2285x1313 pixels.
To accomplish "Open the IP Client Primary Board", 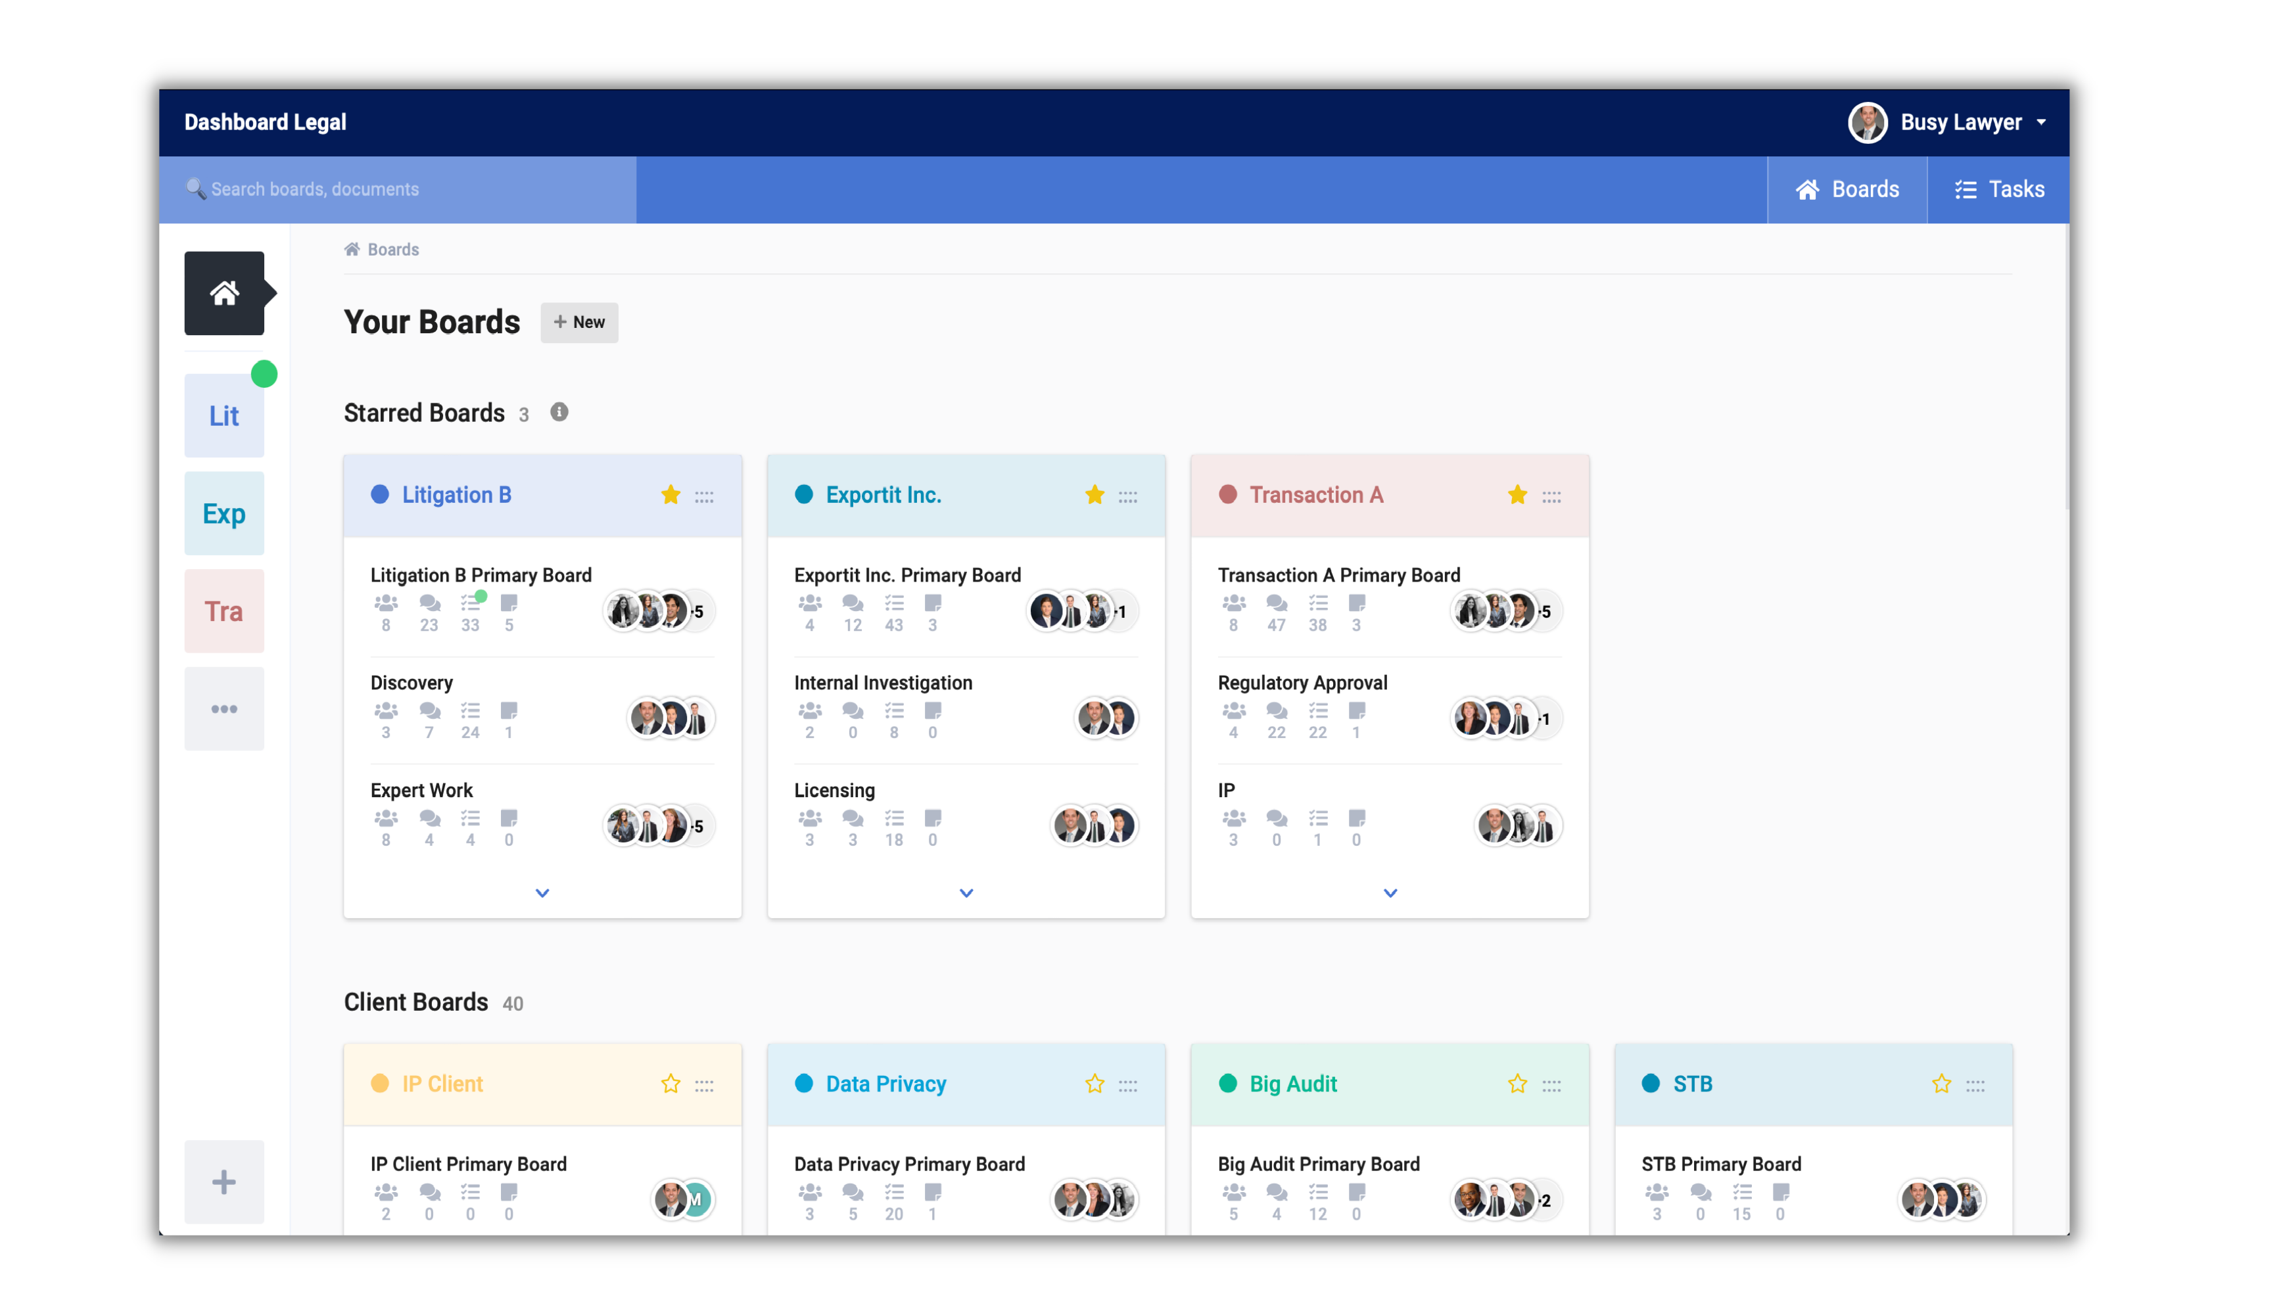I will tap(468, 1164).
